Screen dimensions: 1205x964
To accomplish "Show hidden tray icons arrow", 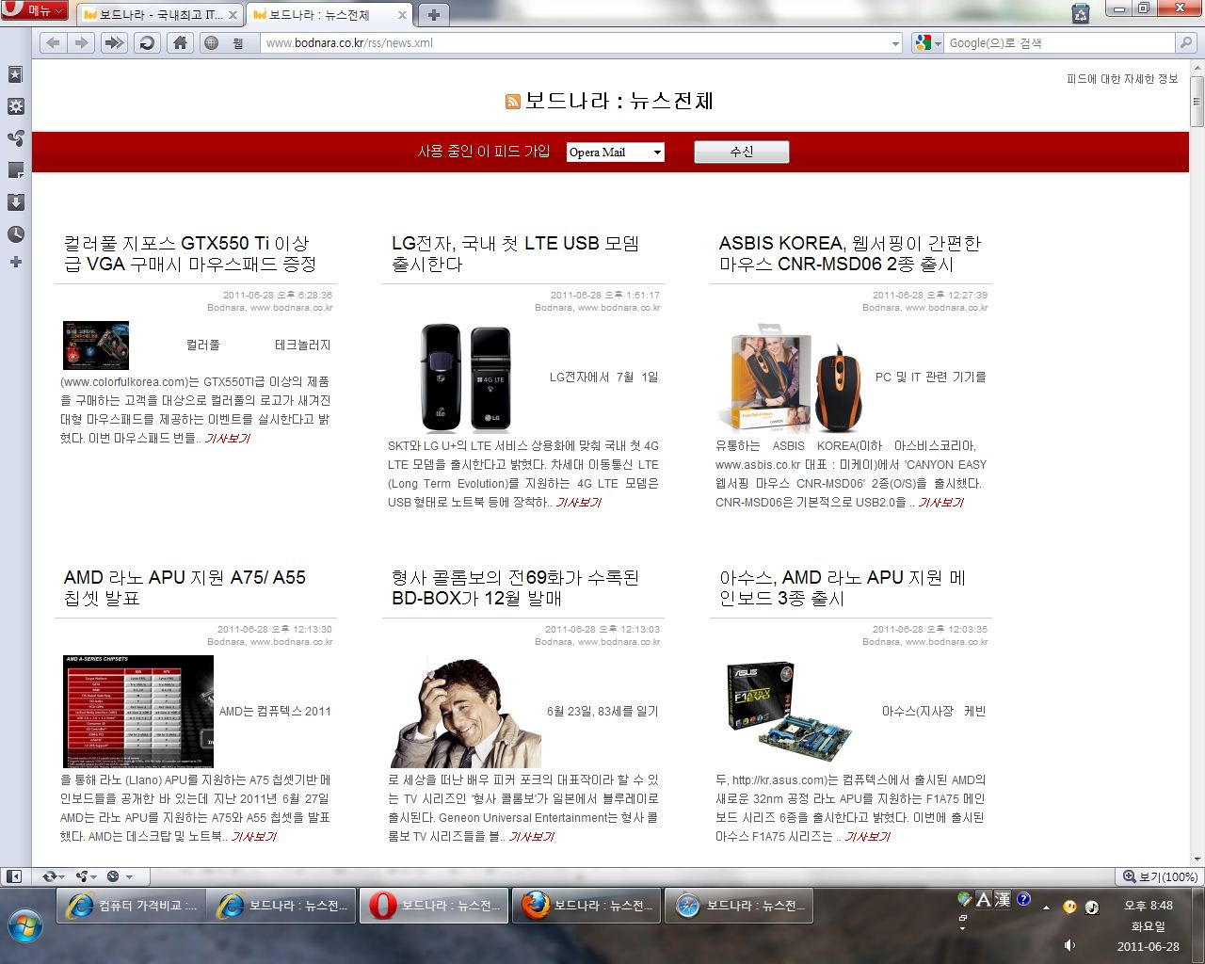I will pos(1046,908).
